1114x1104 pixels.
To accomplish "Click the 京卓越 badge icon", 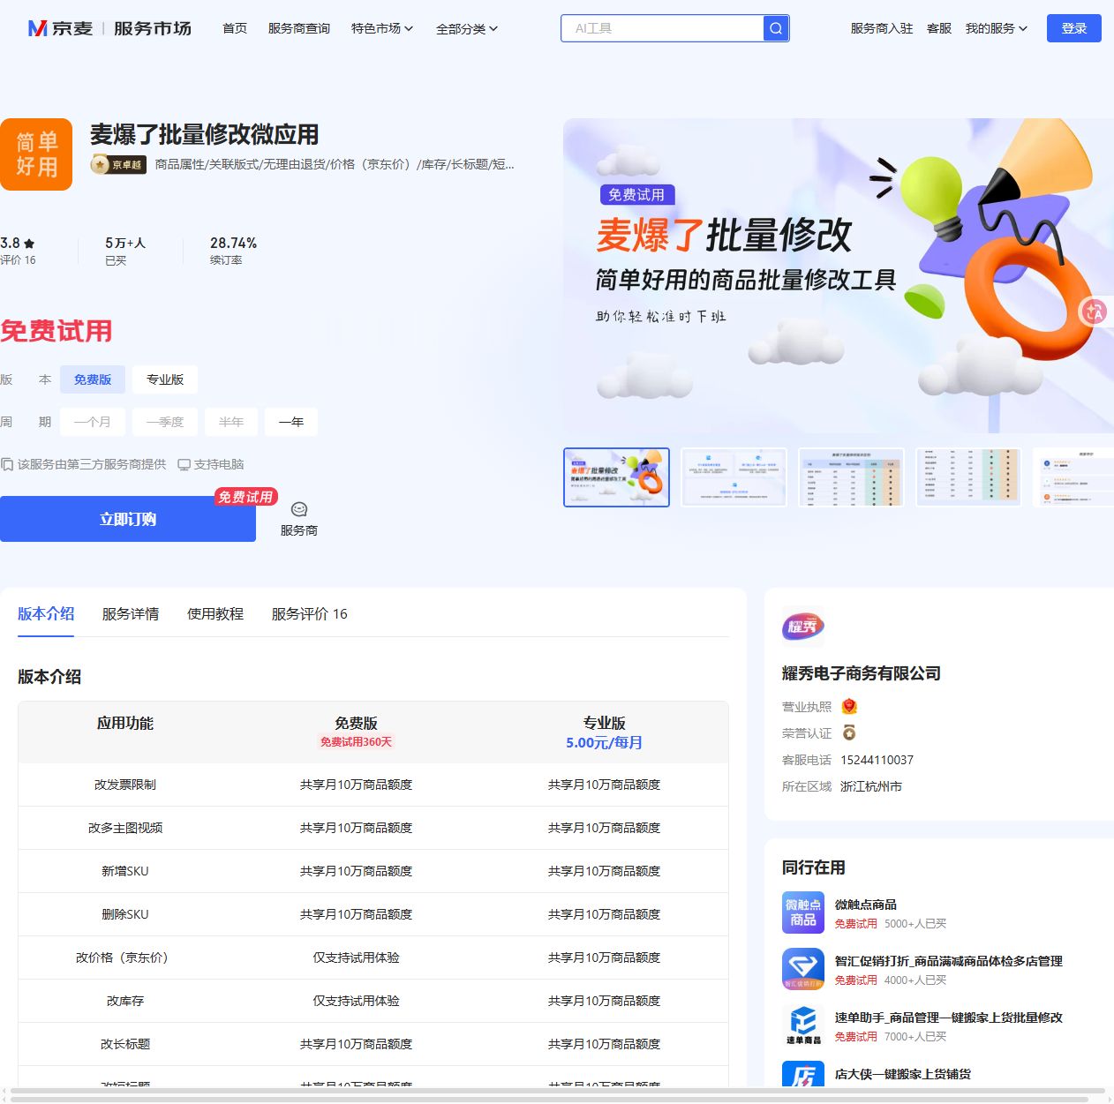I will pos(118,164).
